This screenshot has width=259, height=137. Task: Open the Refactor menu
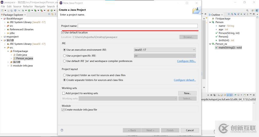tap(28, 6)
